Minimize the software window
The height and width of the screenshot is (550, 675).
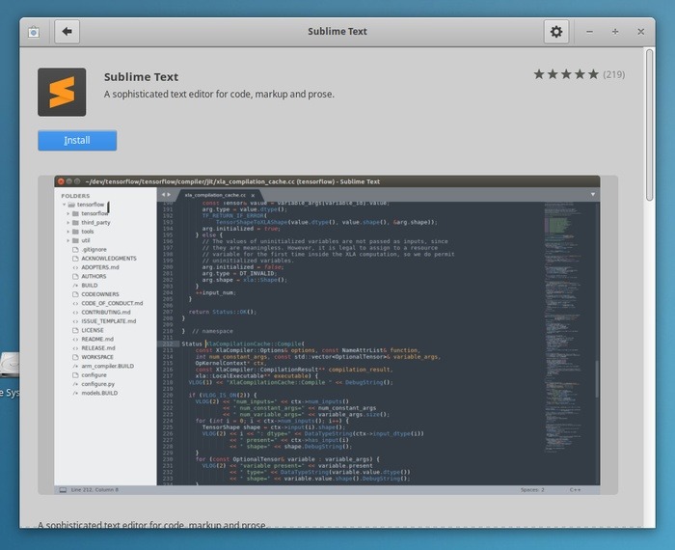tap(589, 32)
